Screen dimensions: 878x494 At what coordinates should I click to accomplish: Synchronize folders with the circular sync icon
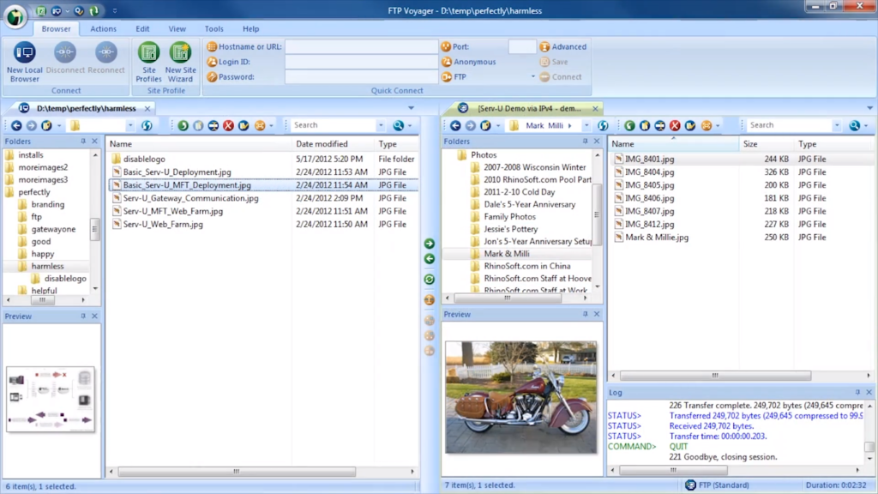coord(430,280)
